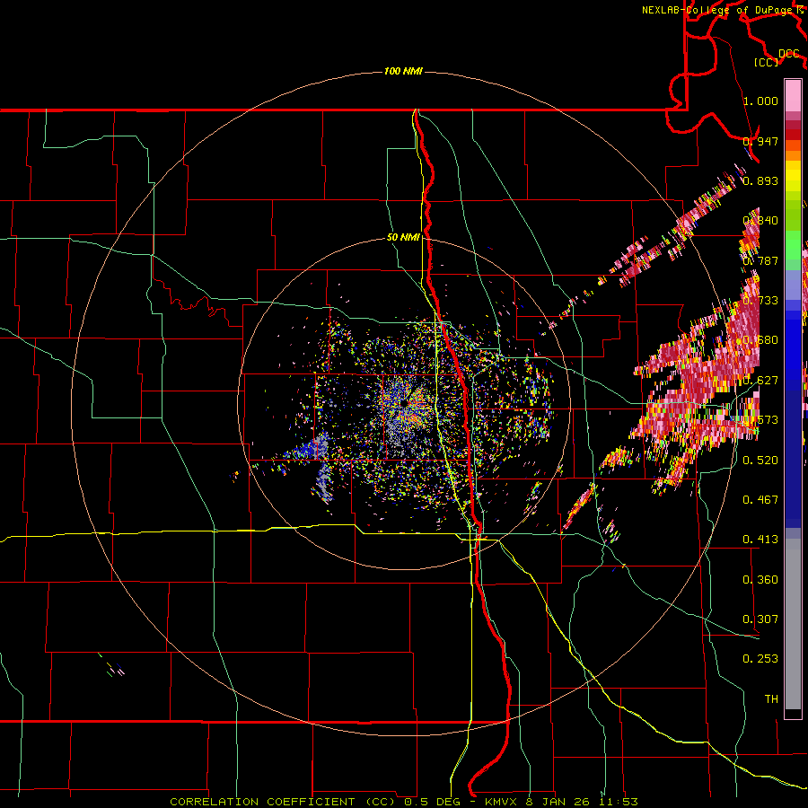
Task: Select the 0.360 legend value
Action: (760, 579)
